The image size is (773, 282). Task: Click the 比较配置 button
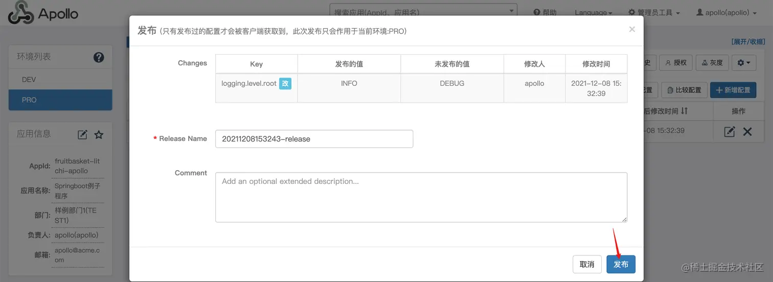pos(684,90)
